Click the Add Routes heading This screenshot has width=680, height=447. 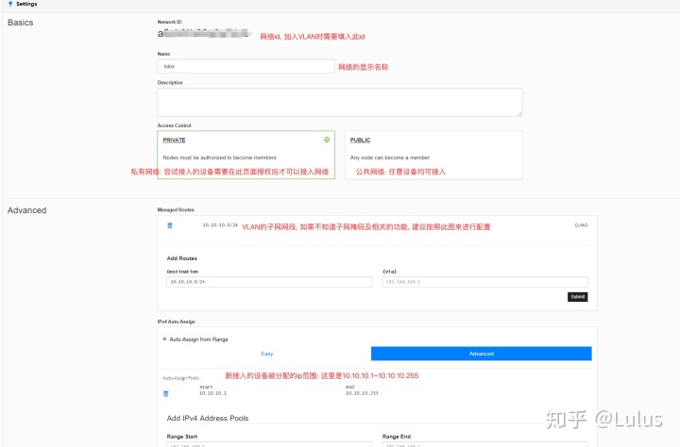point(181,258)
